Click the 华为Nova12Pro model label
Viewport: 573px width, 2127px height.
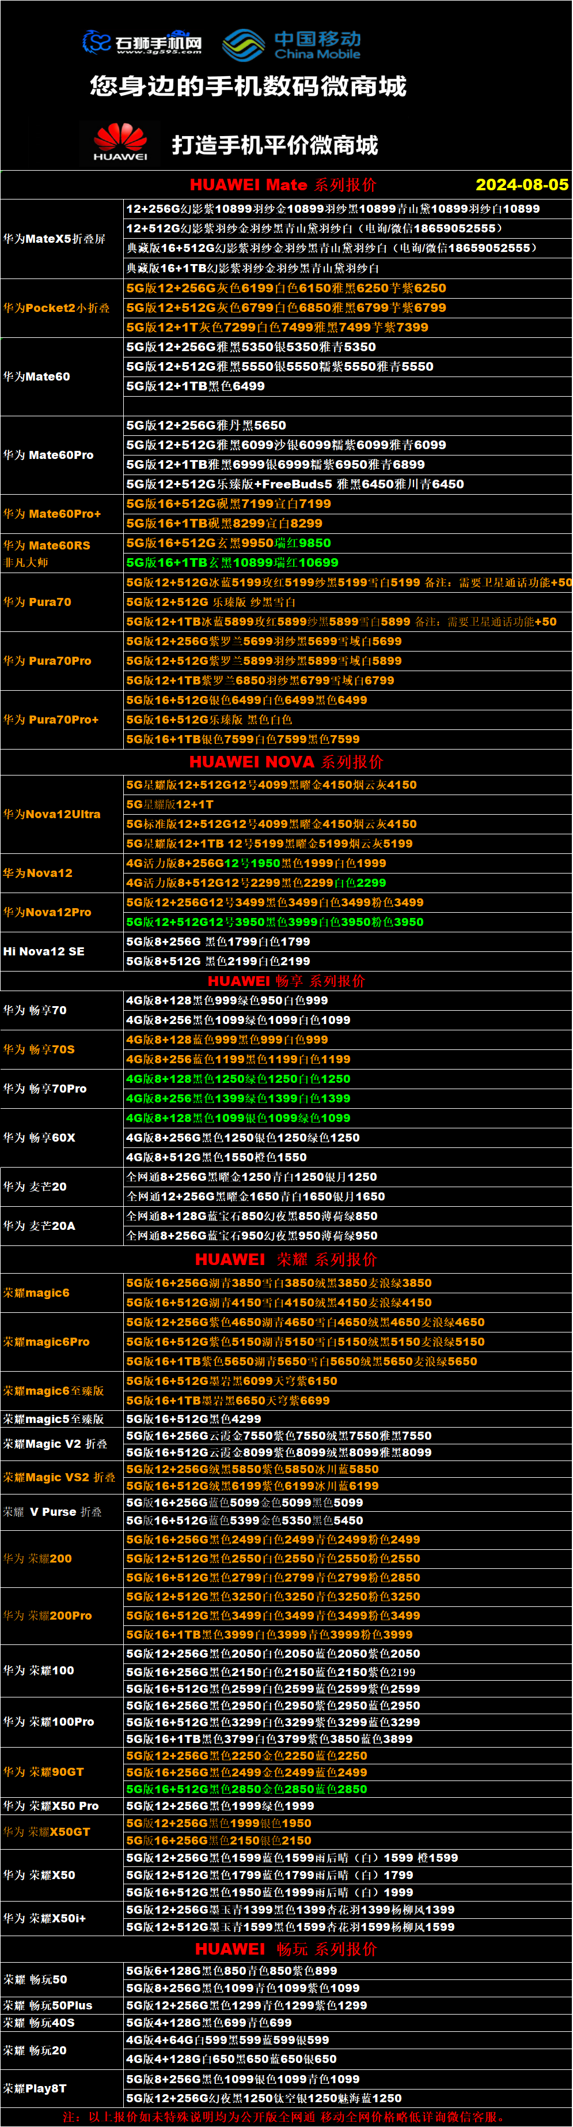(47, 912)
